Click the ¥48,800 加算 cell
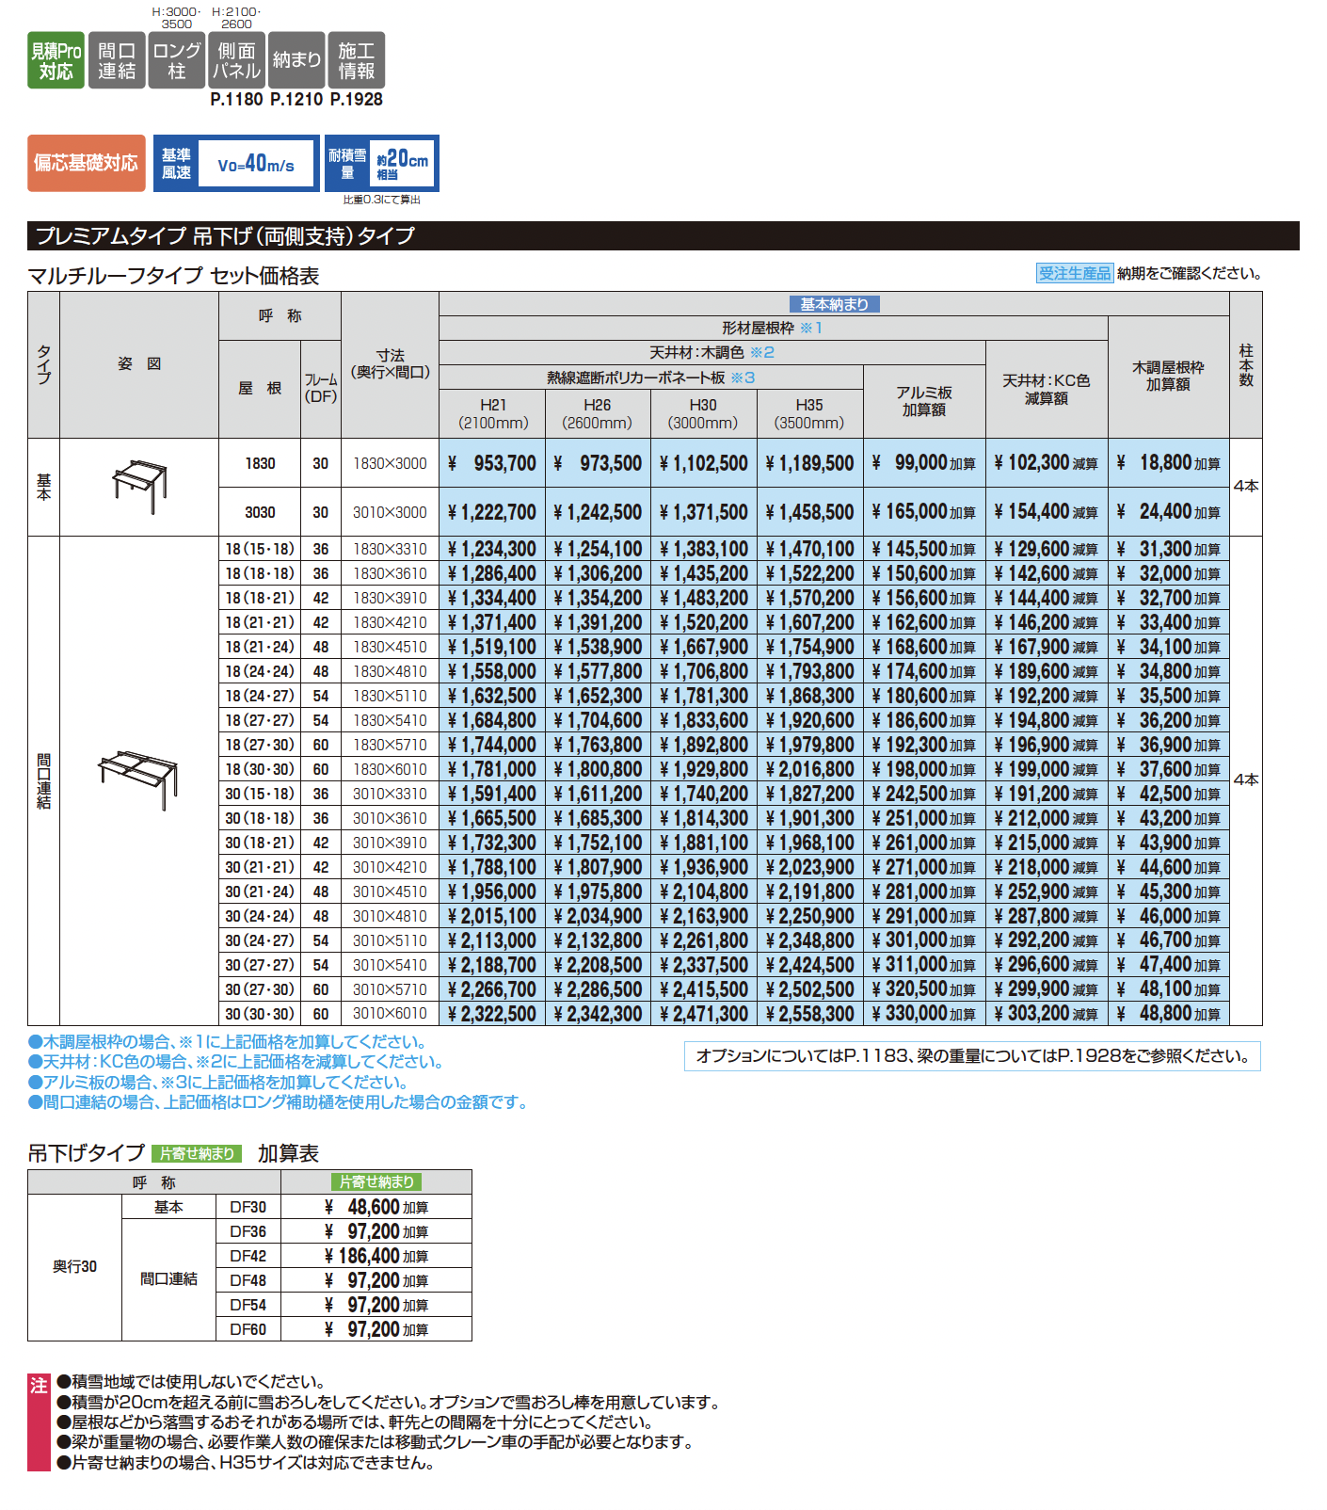The height and width of the screenshot is (1510, 1327). click(x=1168, y=1014)
